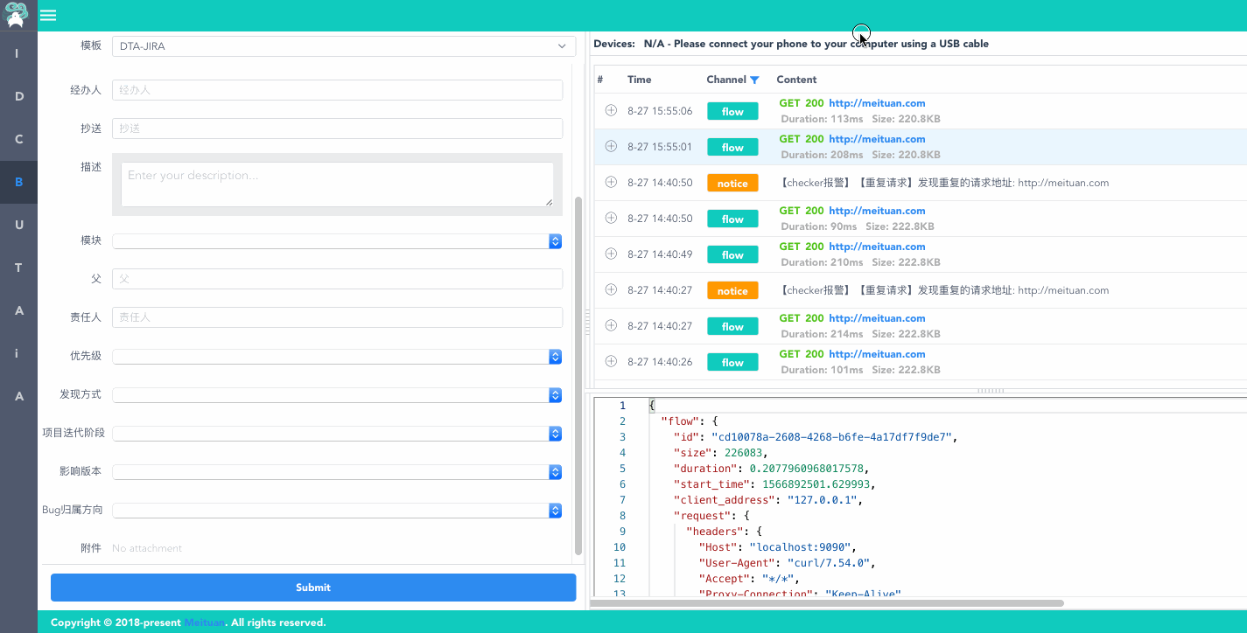Open the hamburger menu in the top bar
Screen dimensions: 1247x633
coord(48,16)
